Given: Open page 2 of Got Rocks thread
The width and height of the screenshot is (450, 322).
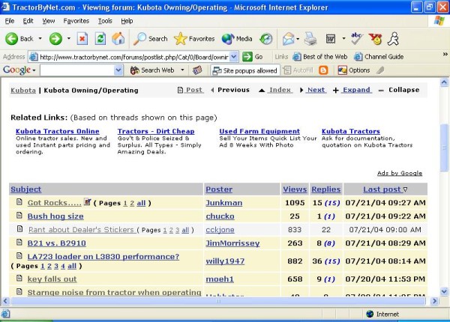Looking at the screenshot, I should [x=132, y=203].
